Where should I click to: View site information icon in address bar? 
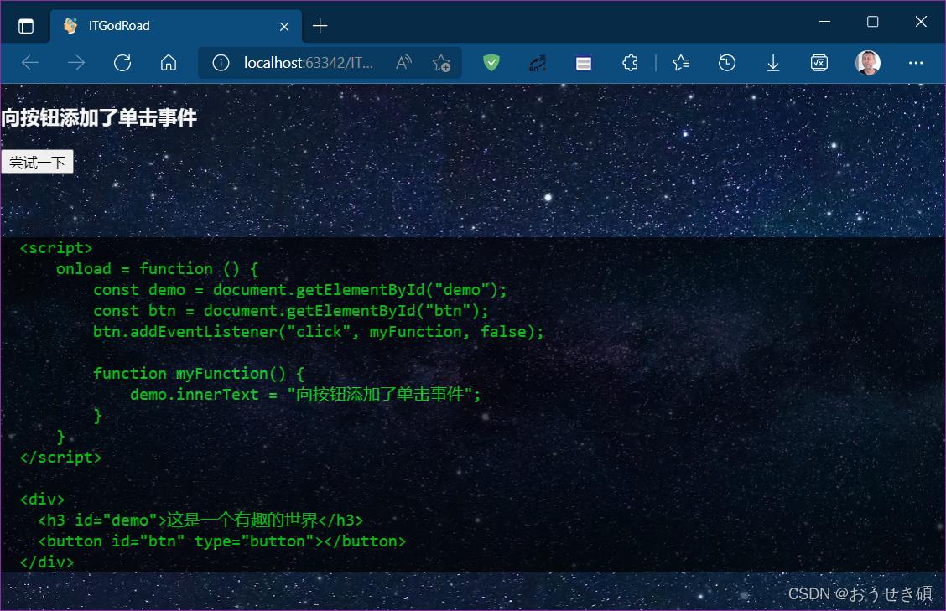(x=221, y=63)
